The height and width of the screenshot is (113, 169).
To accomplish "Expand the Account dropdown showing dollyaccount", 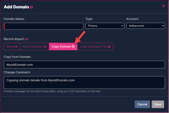I will [146, 26].
